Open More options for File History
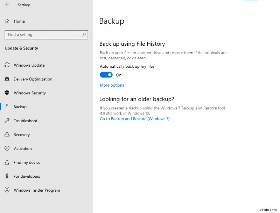This screenshot has width=280, height=213. [112, 85]
